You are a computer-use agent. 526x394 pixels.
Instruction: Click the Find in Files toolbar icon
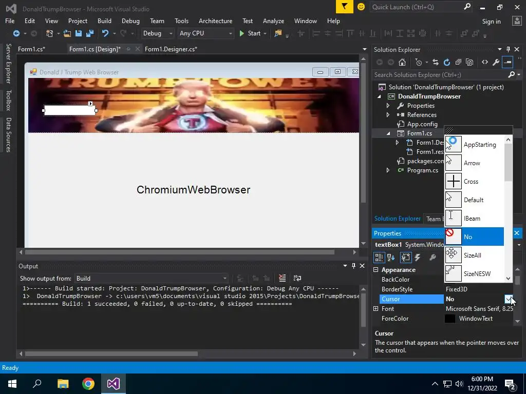[x=278, y=33]
